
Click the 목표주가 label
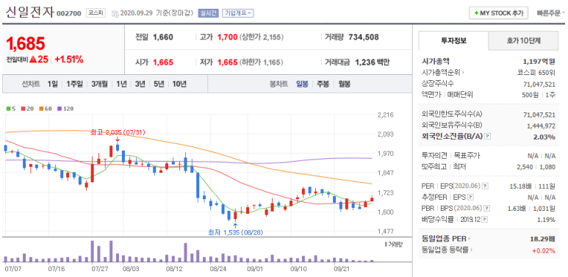[x=467, y=156]
